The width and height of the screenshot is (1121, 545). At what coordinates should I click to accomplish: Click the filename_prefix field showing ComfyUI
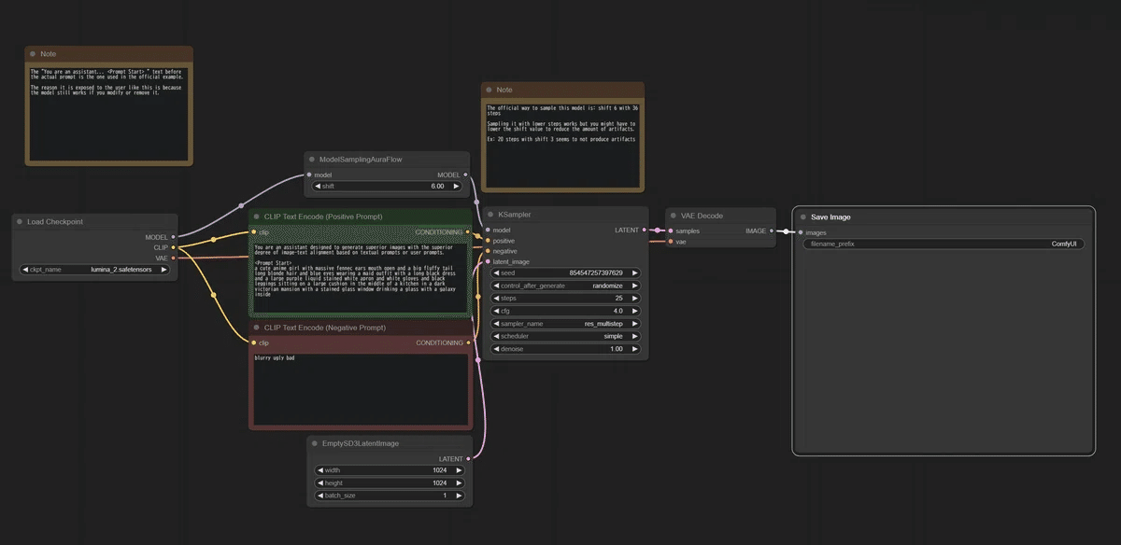942,244
